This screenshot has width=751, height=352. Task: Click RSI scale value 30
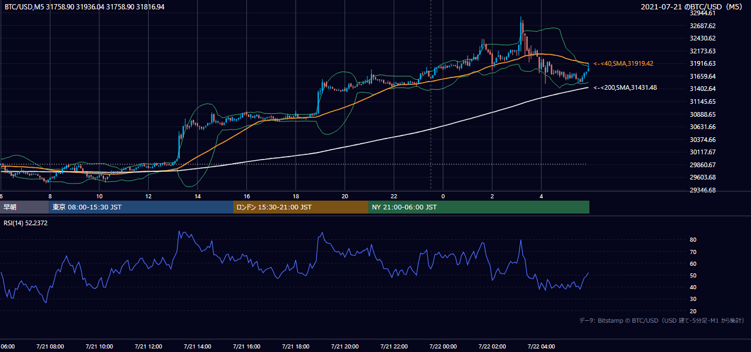click(693, 299)
